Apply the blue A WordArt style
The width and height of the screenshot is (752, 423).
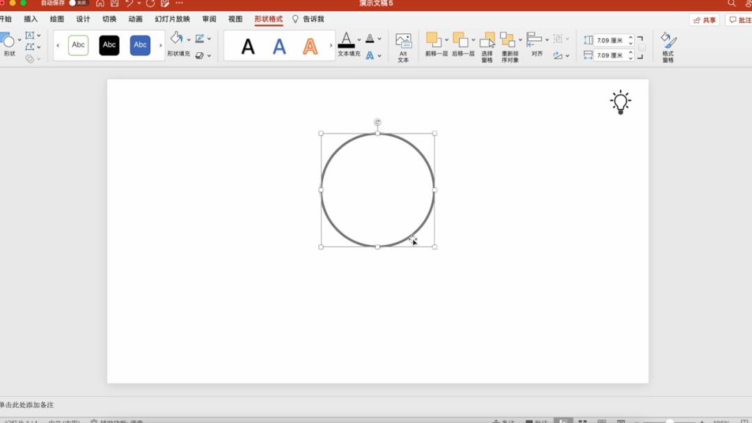[279, 47]
